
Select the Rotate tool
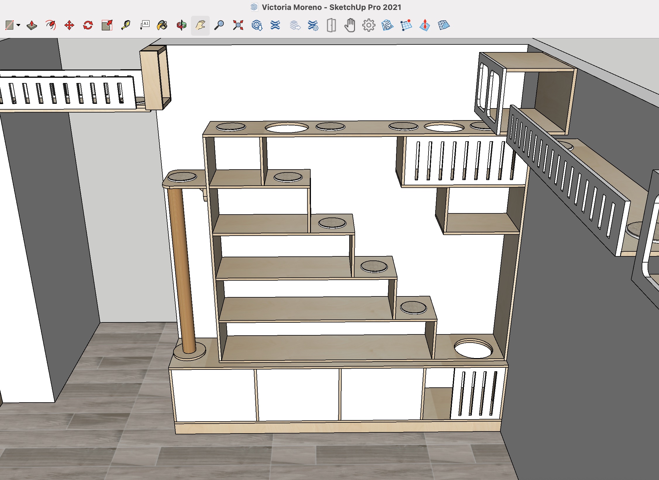tap(88, 25)
